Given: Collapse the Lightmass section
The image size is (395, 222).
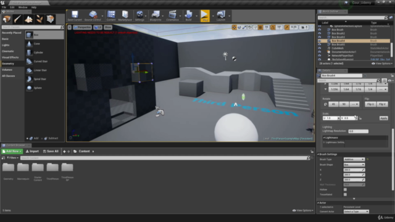Looking at the screenshot, I should (324, 138).
